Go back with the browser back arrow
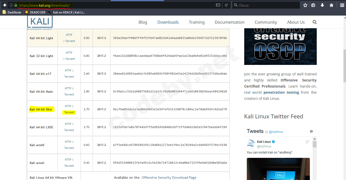The width and height of the screenshot is (346, 180). (x=5, y=5)
